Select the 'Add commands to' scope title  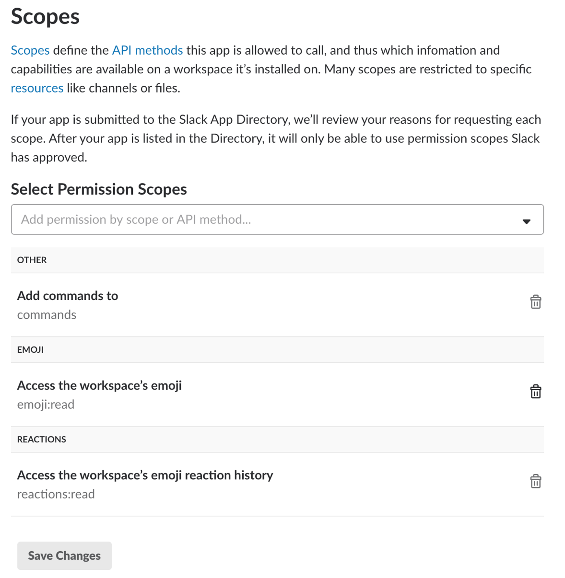[x=68, y=296]
